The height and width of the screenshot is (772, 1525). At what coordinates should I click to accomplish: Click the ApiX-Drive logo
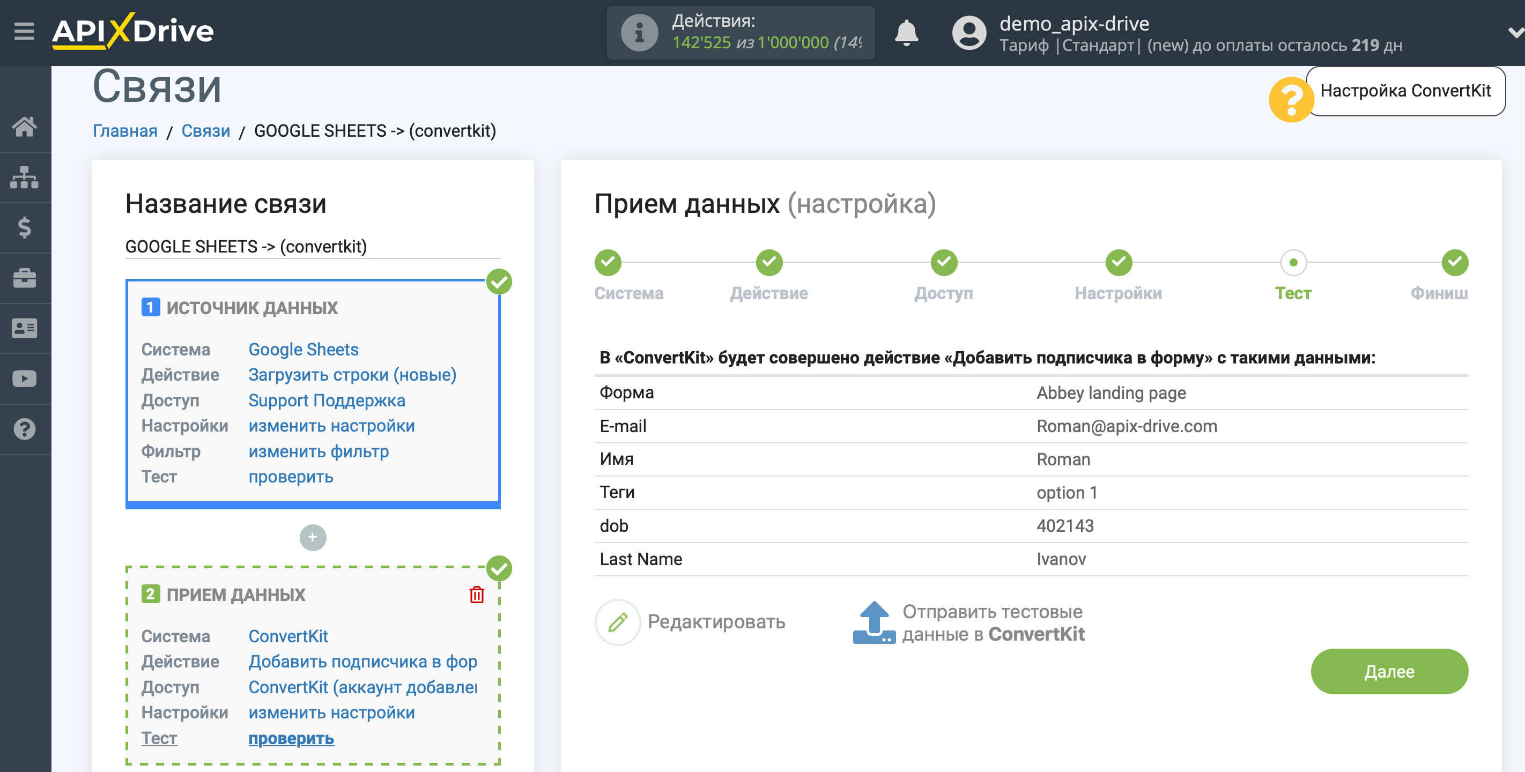tap(132, 31)
